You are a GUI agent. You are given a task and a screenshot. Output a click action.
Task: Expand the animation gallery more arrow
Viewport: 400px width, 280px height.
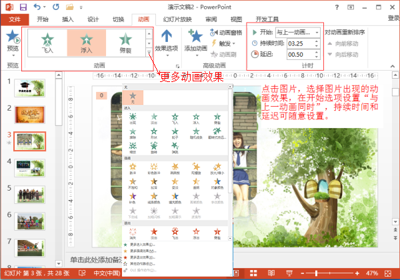coord(149,52)
